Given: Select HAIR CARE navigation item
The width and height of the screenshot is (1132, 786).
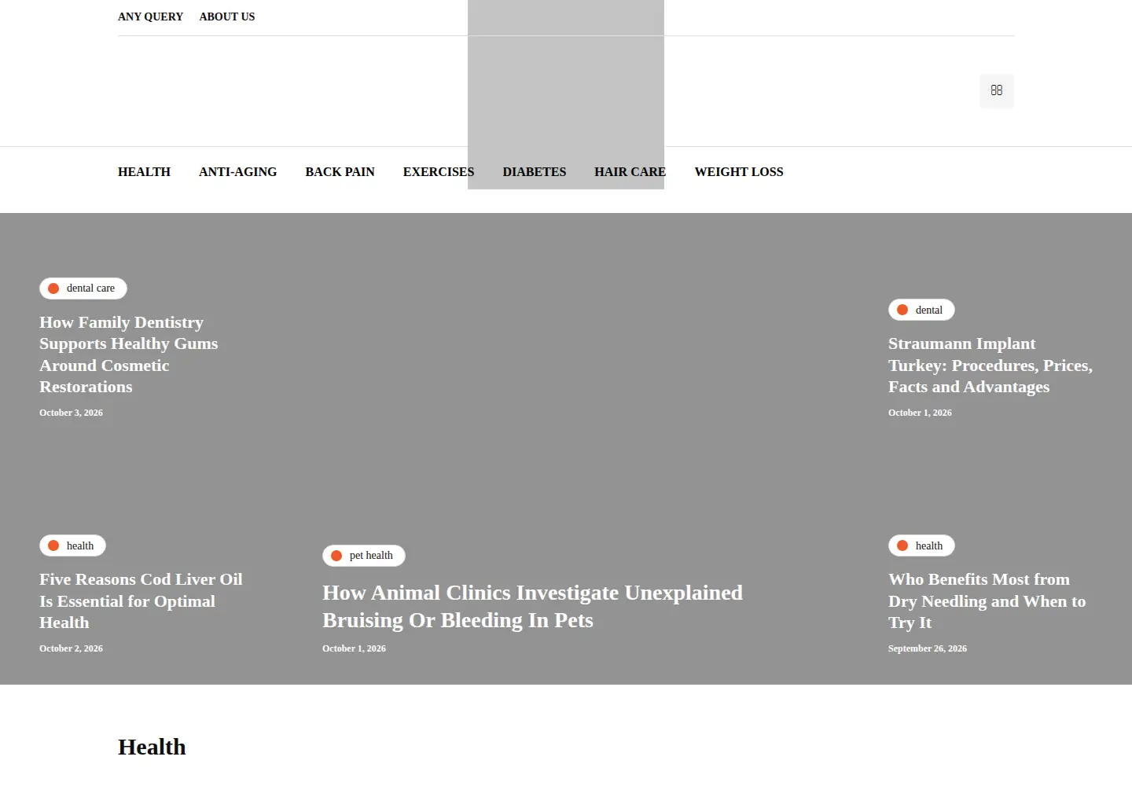Looking at the screenshot, I should (x=630, y=172).
